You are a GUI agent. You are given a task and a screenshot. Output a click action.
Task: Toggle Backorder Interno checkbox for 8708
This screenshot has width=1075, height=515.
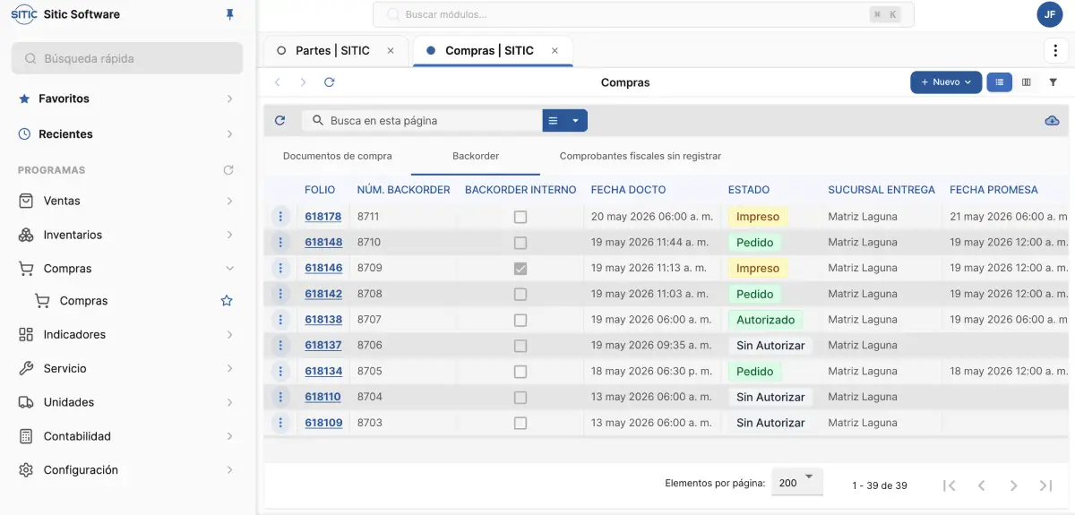pos(520,294)
